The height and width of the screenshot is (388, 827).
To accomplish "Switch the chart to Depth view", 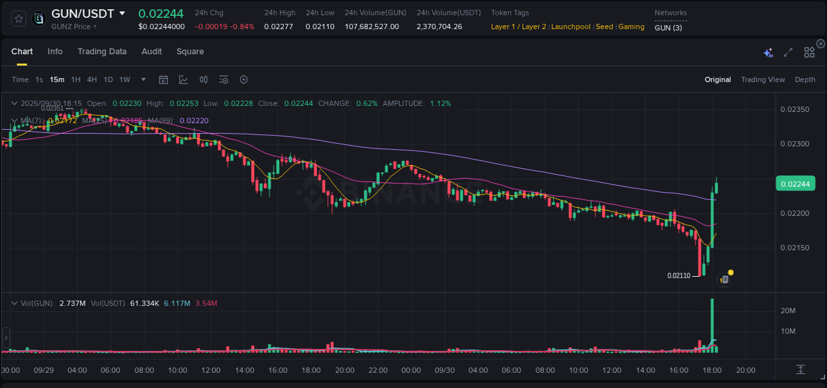I will [805, 79].
